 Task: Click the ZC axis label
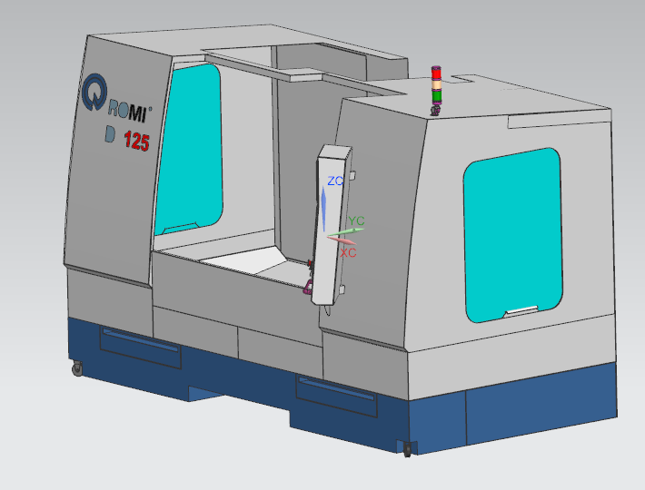335,181
